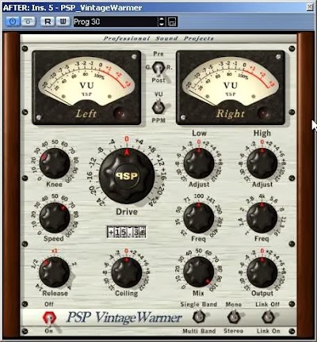
Task: Click the PSP VintageWarmer logo text
Action: click(x=124, y=317)
